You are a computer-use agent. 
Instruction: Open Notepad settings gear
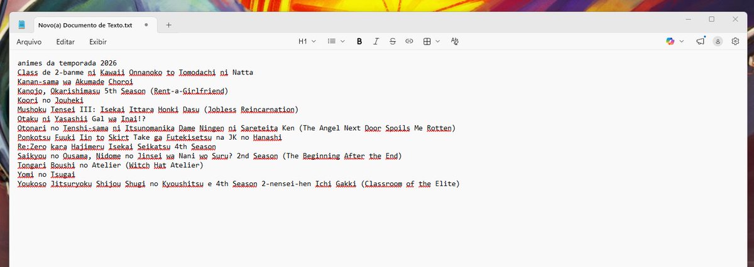pos(735,41)
